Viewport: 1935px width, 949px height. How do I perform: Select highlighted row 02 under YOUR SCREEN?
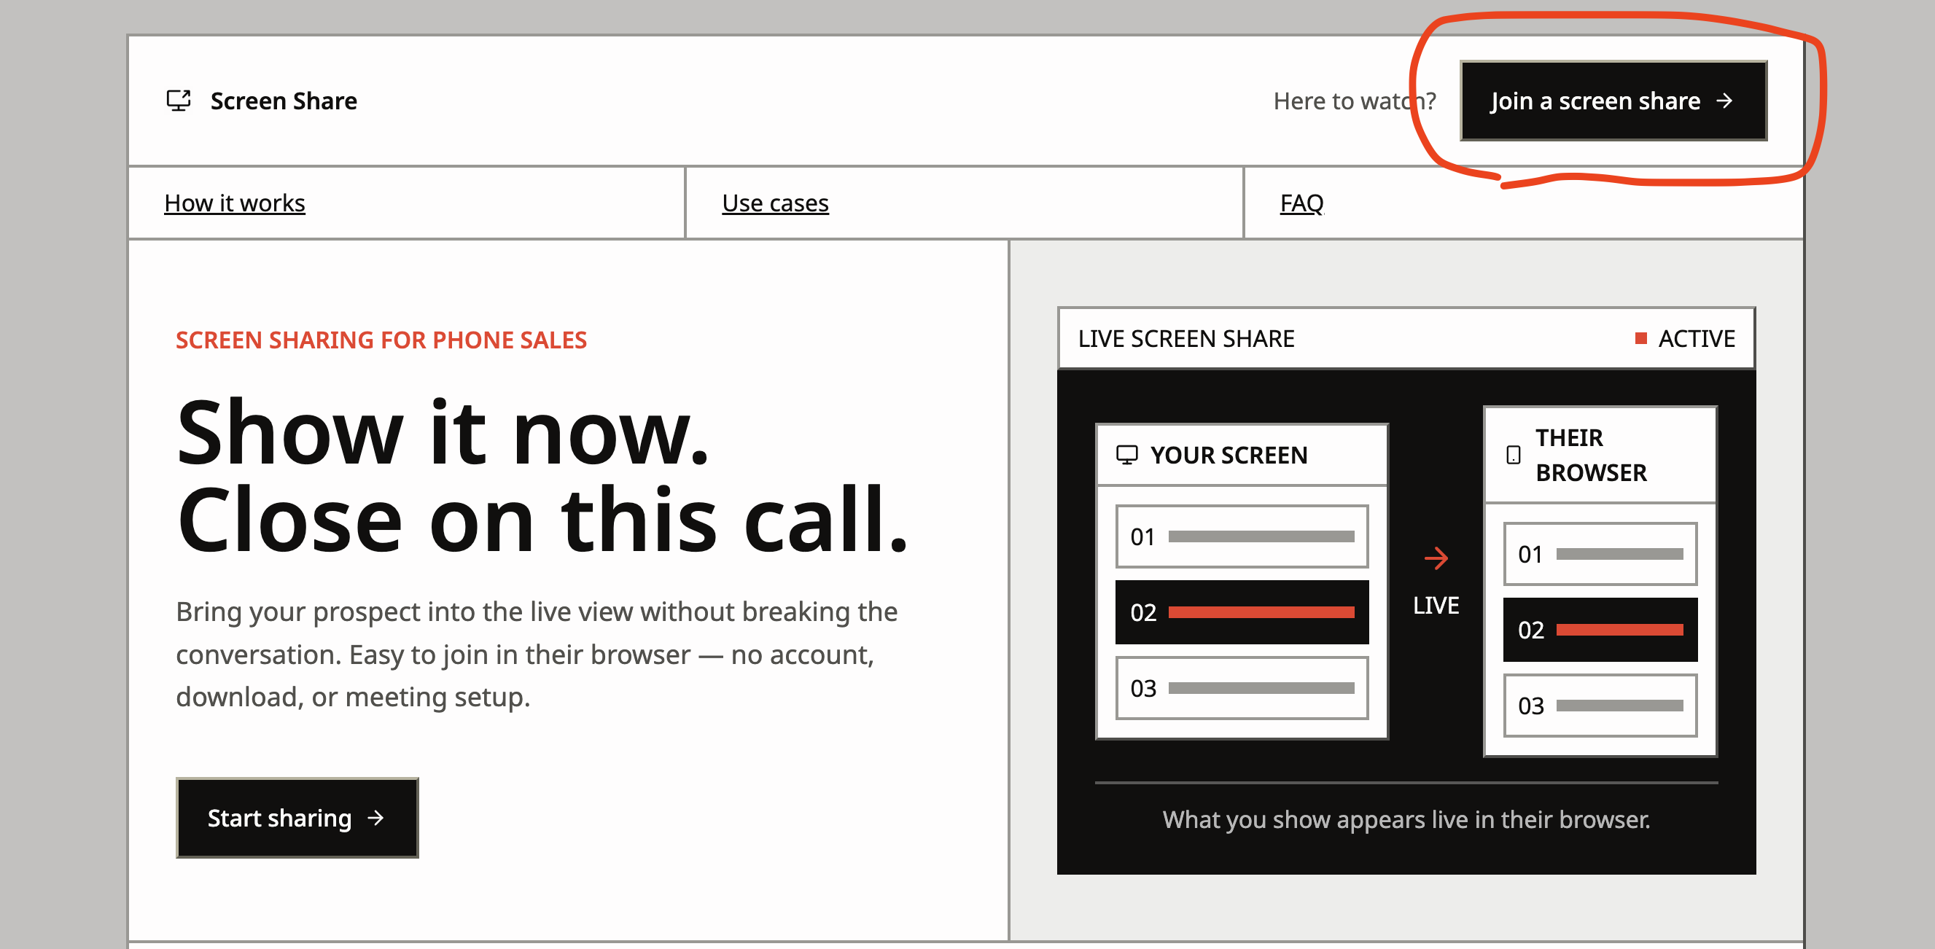(x=1242, y=612)
